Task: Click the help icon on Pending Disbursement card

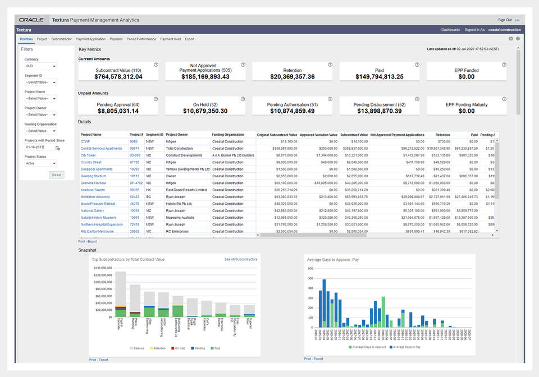Action: point(417,99)
